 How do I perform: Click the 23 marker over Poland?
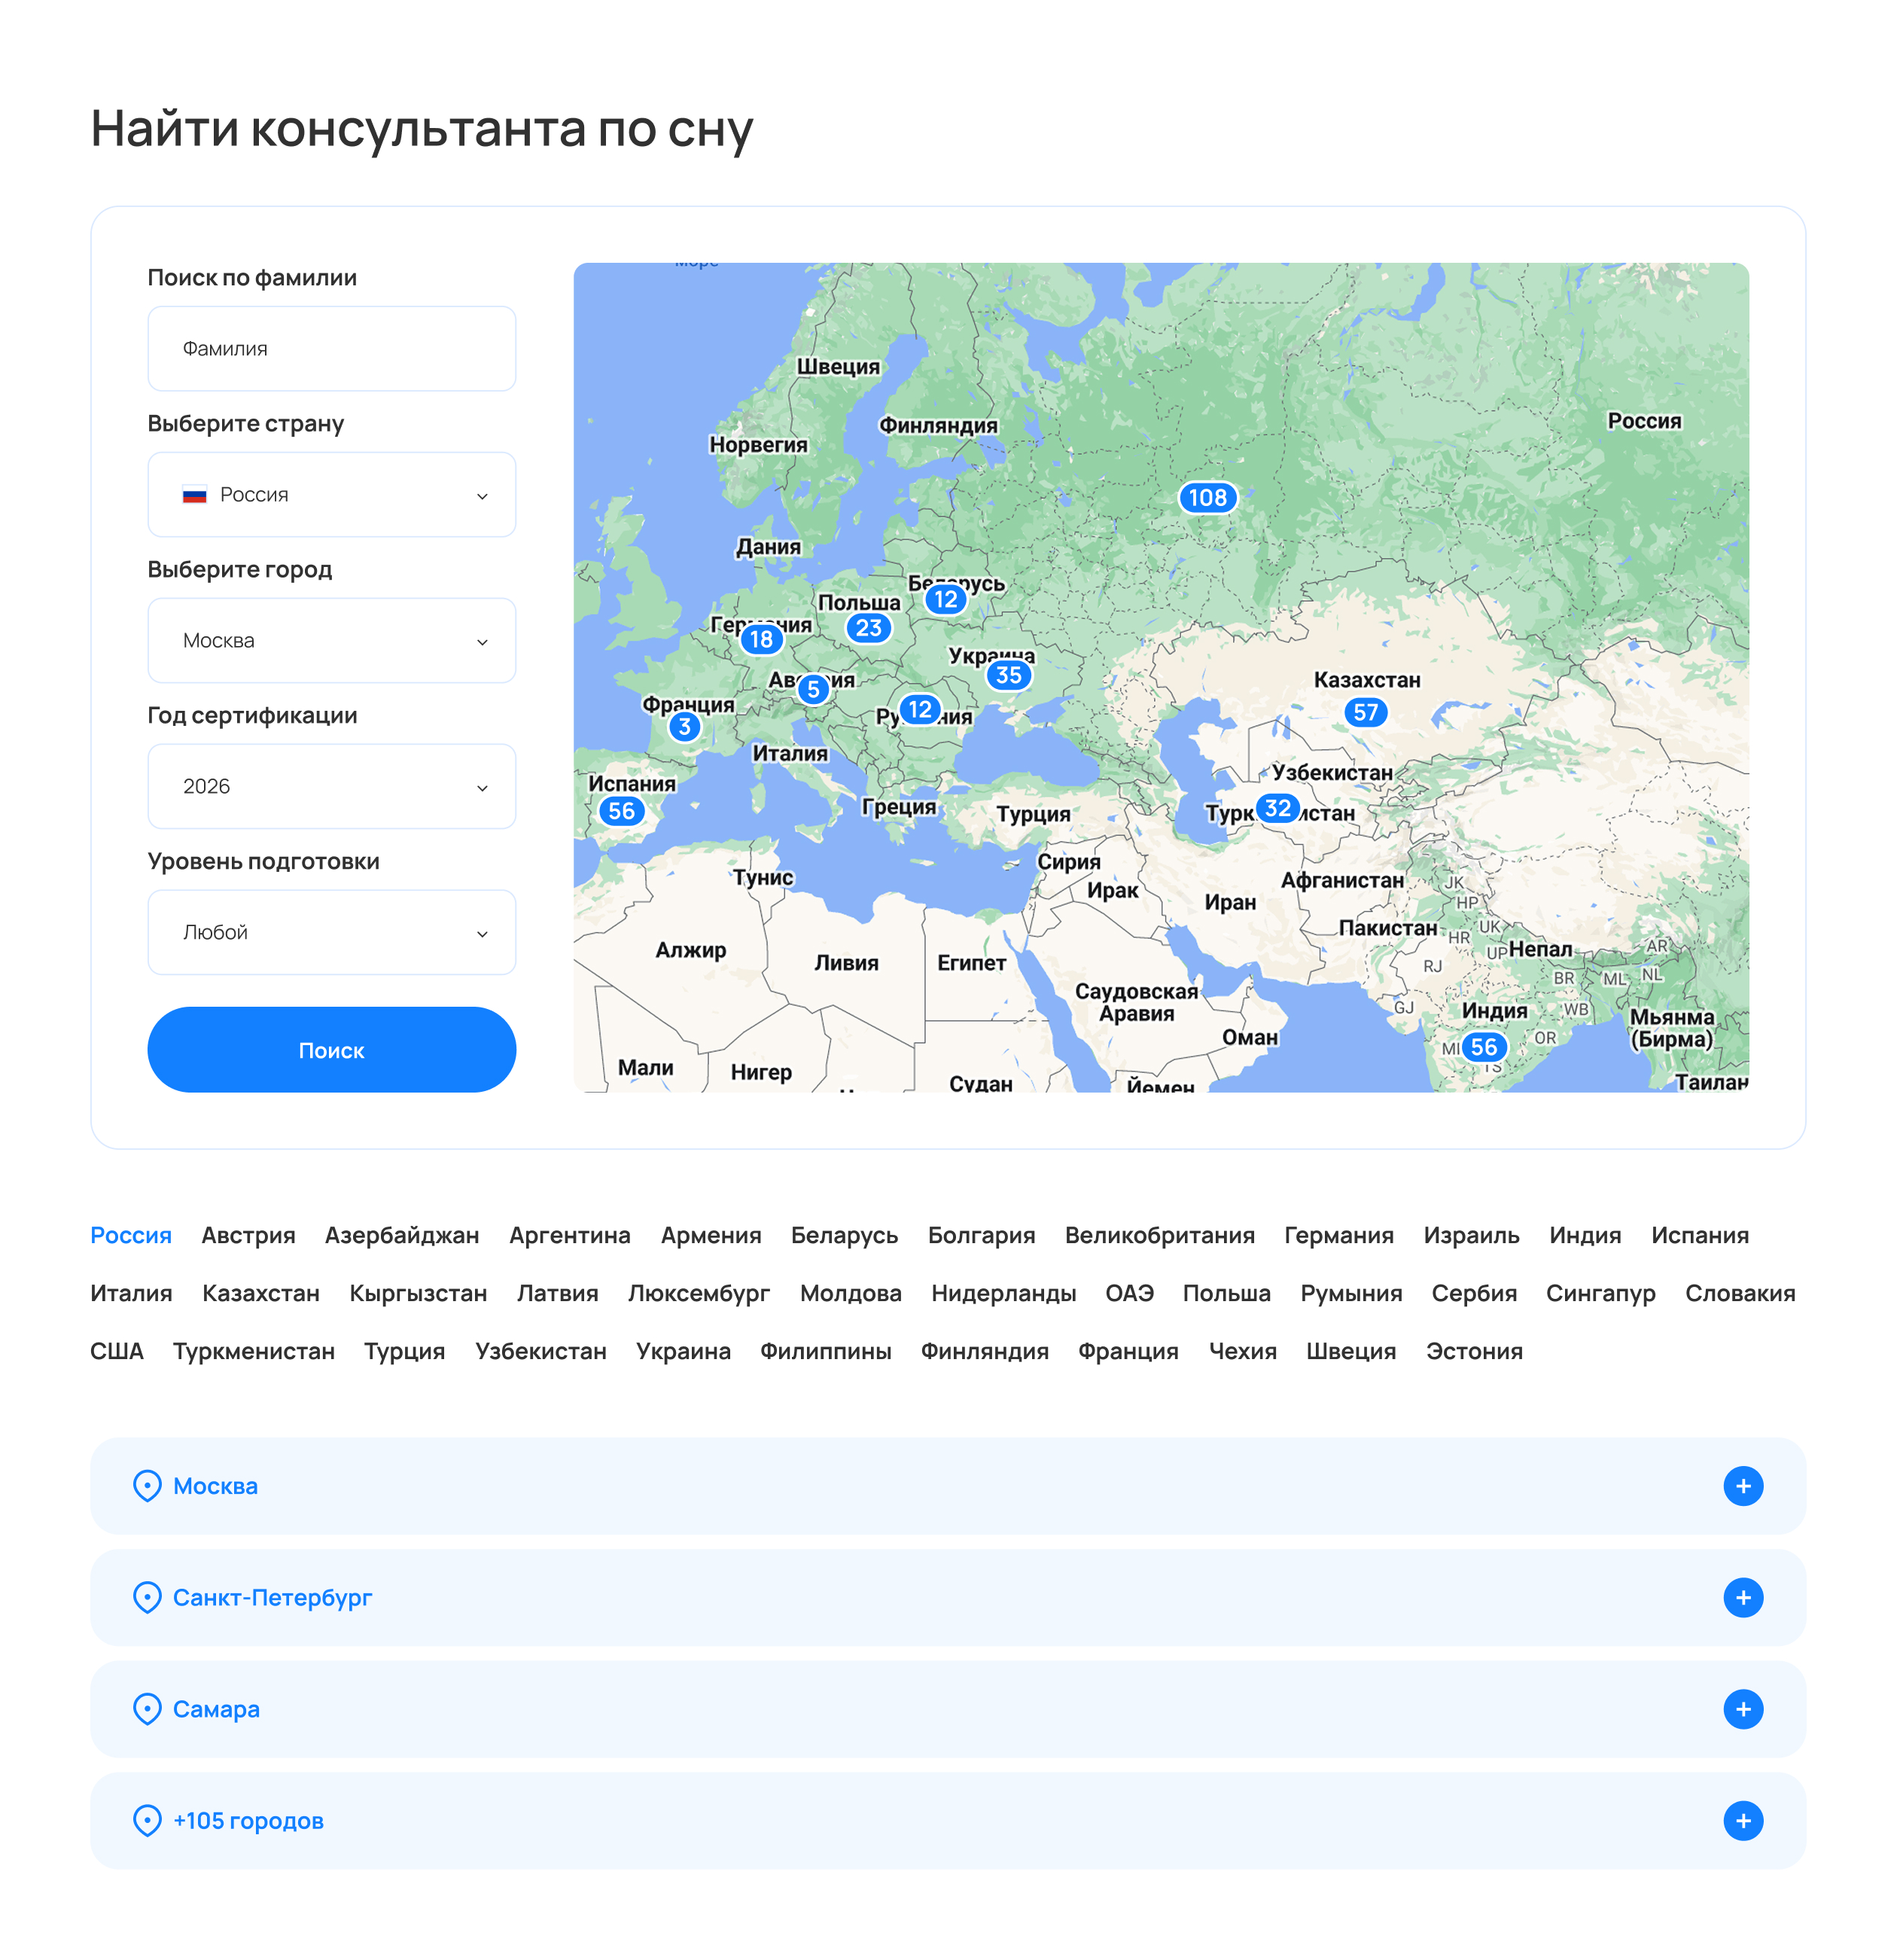coord(867,628)
